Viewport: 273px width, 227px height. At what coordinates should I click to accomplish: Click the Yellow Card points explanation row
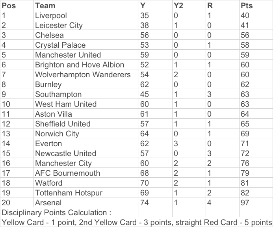coord(136,222)
